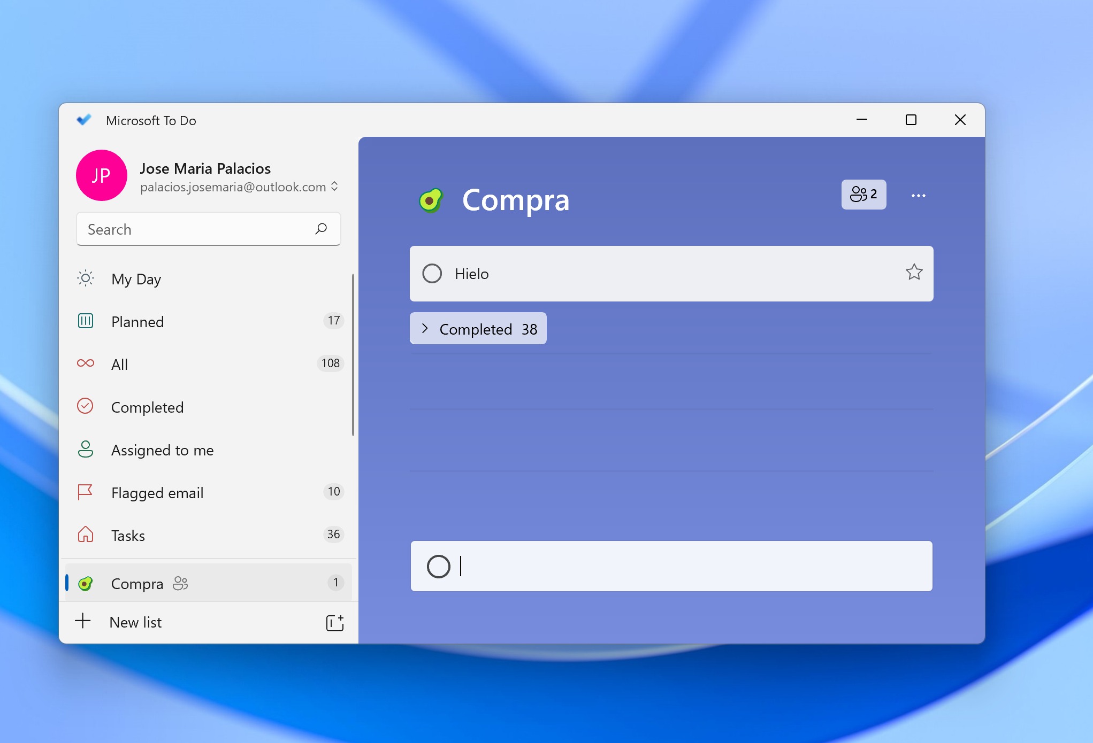This screenshot has height=743, width=1093.
Task: Click the palacios.josemaria@outlook.com email text
Action: click(x=233, y=187)
